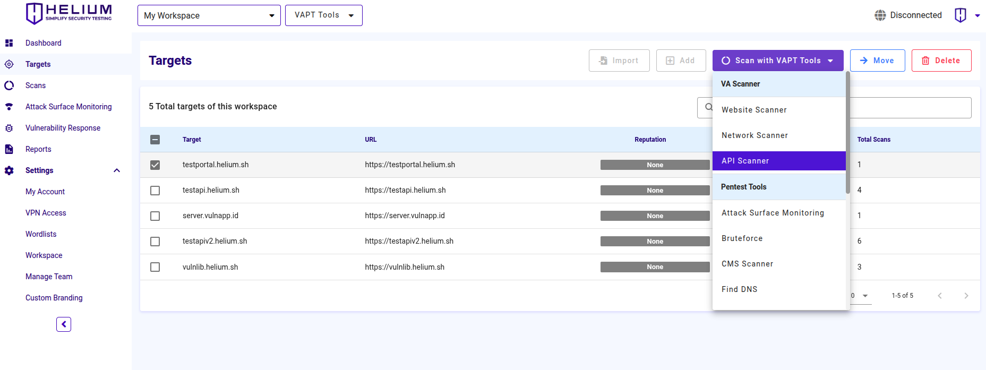Sort by the Reputation column header
This screenshot has height=370, width=986.
[650, 140]
